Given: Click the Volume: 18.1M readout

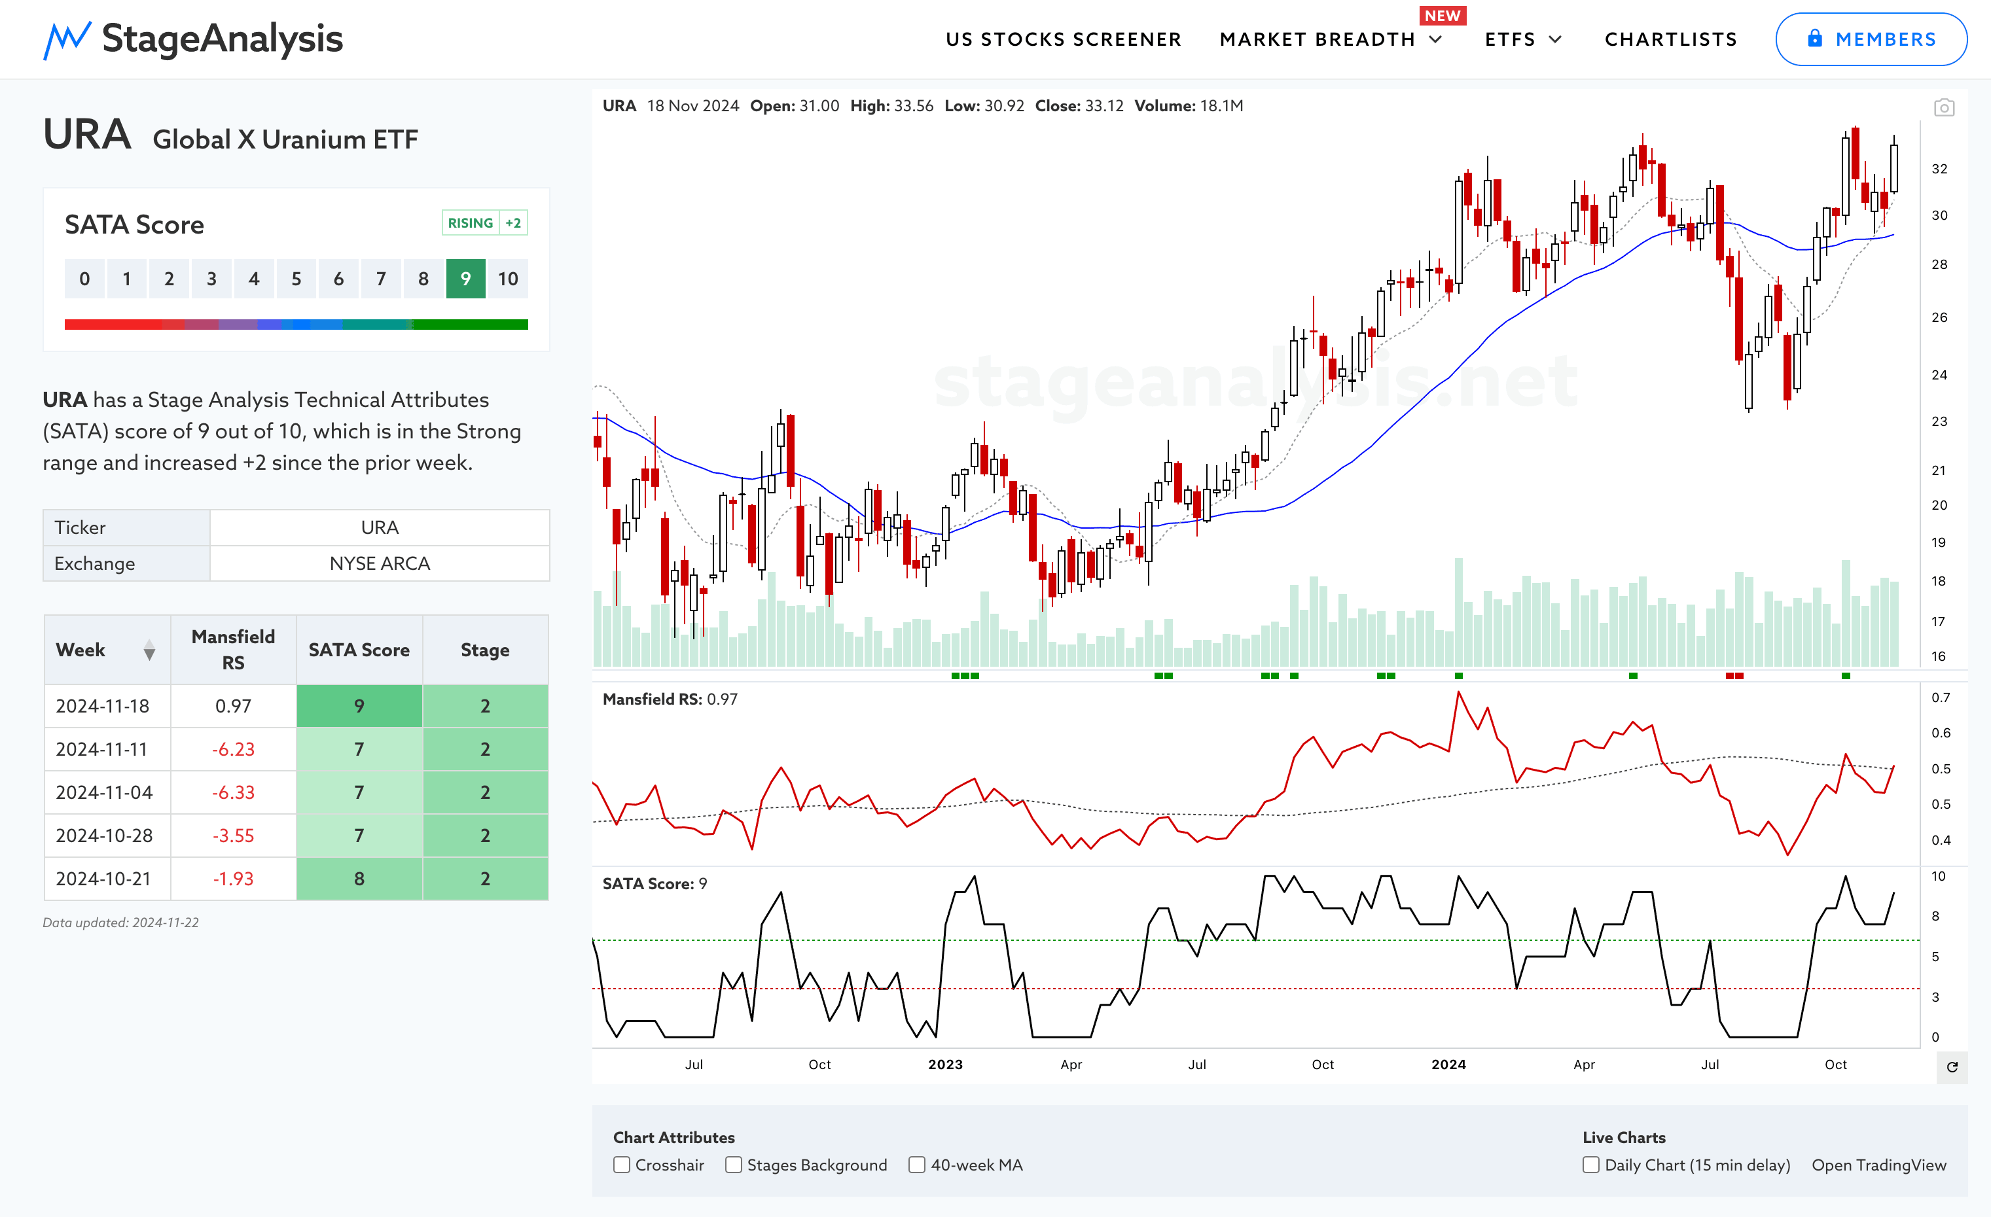Looking at the screenshot, I should click(1189, 106).
